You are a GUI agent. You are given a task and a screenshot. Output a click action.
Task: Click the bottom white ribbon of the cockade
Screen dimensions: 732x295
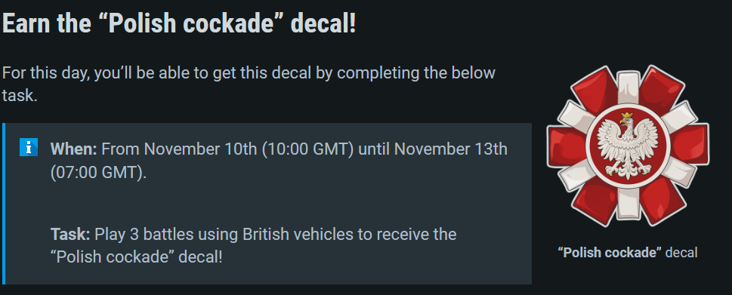[628, 203]
